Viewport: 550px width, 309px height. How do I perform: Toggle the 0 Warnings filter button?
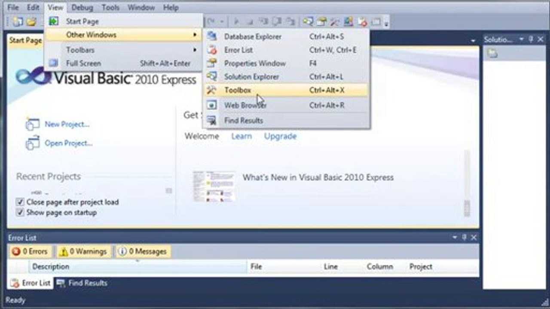tap(83, 251)
